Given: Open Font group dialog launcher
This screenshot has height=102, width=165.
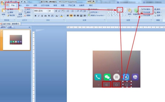Looking at the screenshot, I should coord(64,20).
